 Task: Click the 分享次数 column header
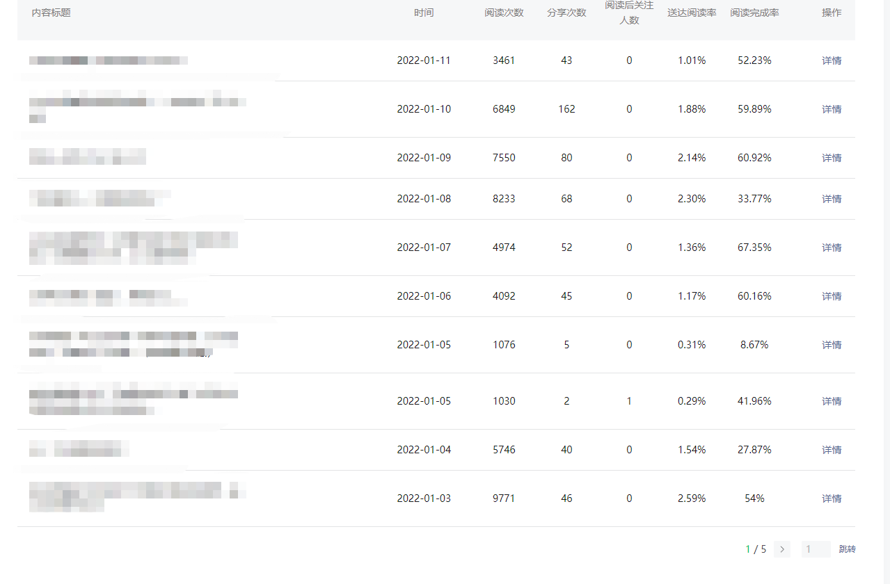pos(566,13)
